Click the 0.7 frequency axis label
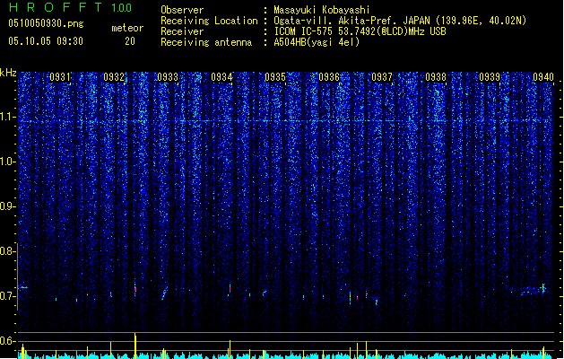 7,296
